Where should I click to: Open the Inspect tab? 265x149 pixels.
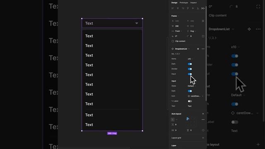tap(193, 3)
